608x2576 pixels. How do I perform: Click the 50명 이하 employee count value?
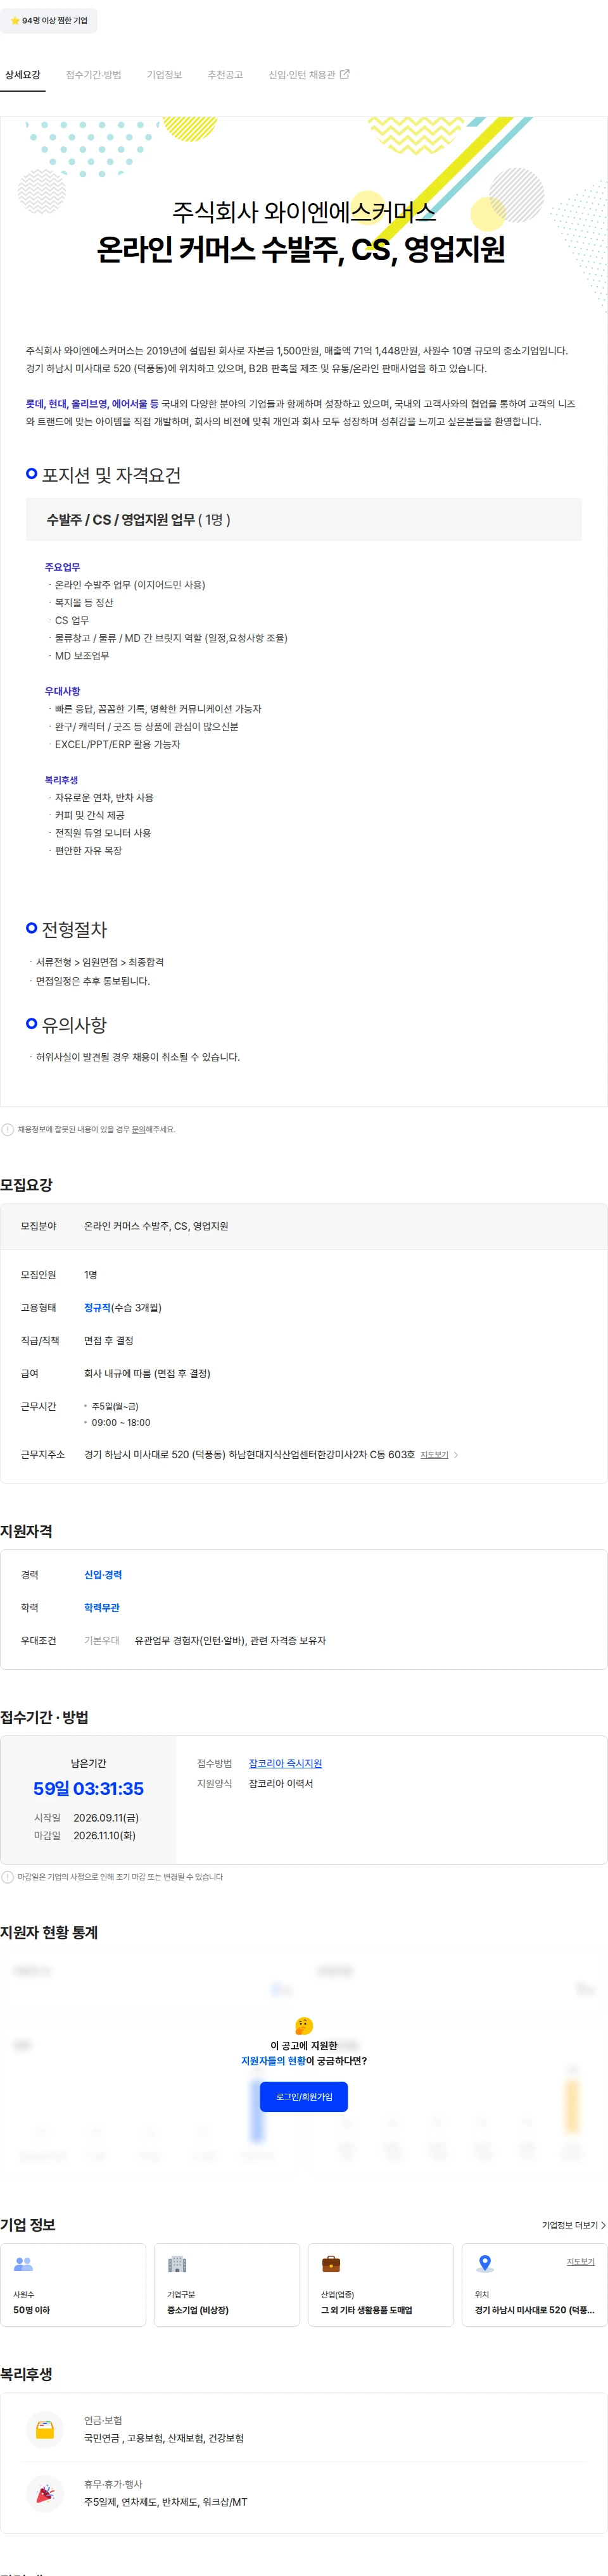(31, 2310)
